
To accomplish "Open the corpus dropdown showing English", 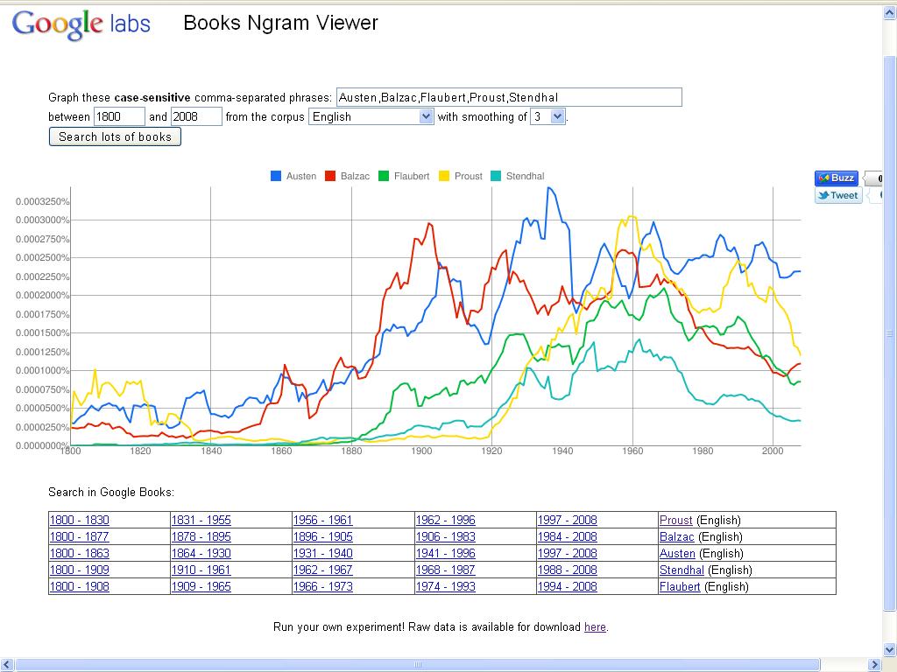I will [x=371, y=116].
